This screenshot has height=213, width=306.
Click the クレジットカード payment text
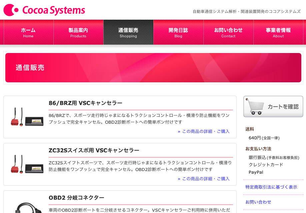coord(266,165)
